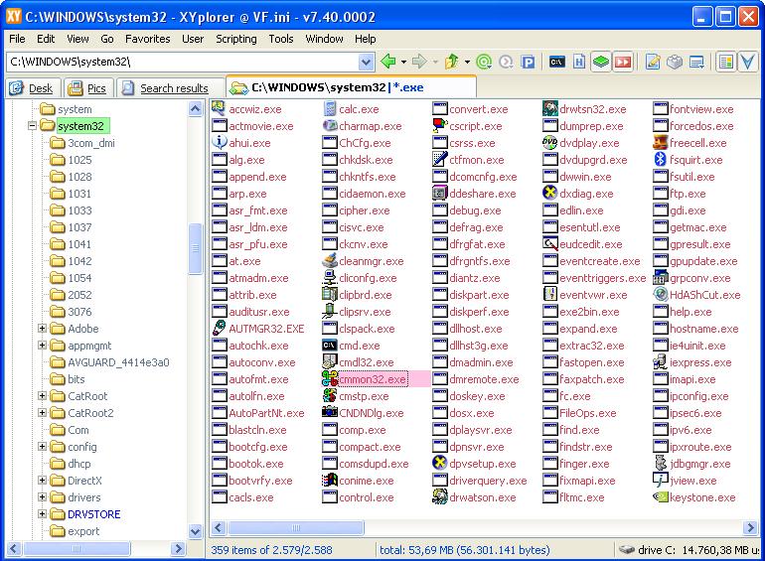The height and width of the screenshot is (561, 765).
Task: Switch to the Pics tab
Action: tap(88, 88)
